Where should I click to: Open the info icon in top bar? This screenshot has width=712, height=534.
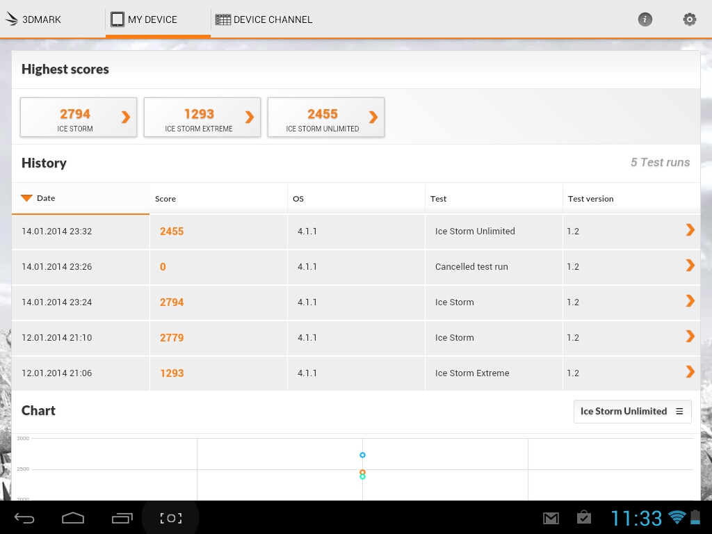[645, 19]
